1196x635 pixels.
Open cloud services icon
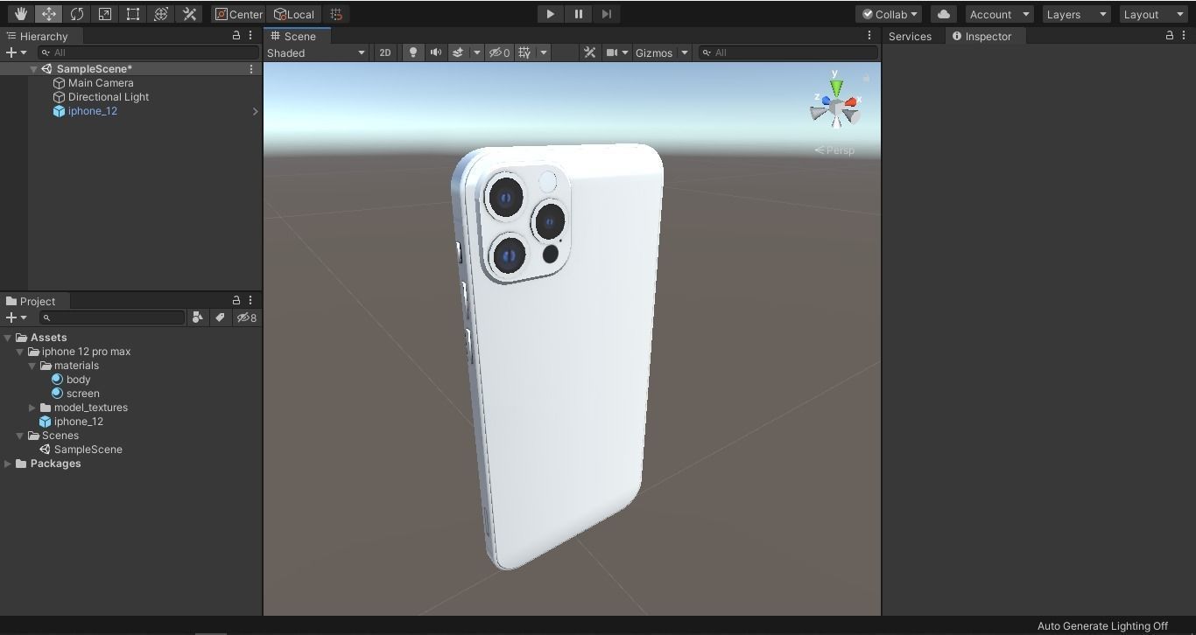pyautogui.click(x=943, y=14)
